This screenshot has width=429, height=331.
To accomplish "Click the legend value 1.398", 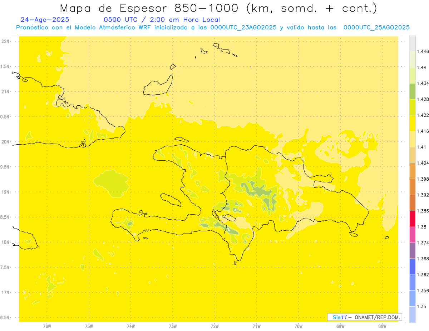I will tap(423, 179).
